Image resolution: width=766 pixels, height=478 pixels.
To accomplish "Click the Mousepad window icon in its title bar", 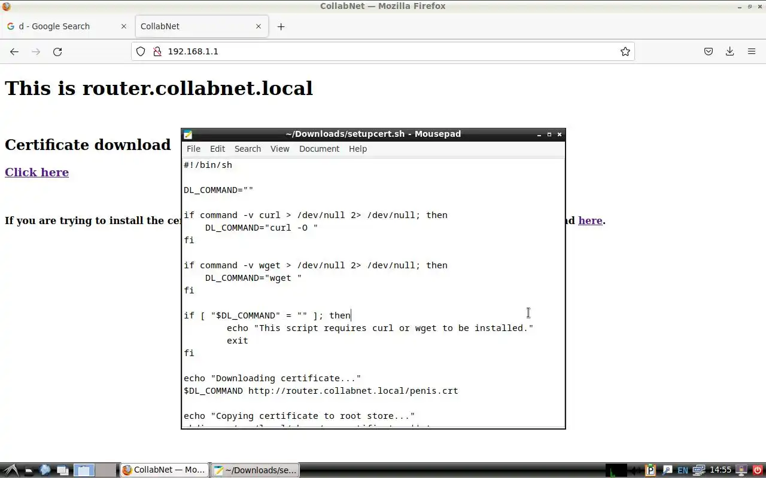I will click(x=188, y=134).
